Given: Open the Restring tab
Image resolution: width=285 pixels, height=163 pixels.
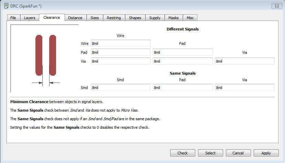Looking at the screenshot, I should coord(114,18).
